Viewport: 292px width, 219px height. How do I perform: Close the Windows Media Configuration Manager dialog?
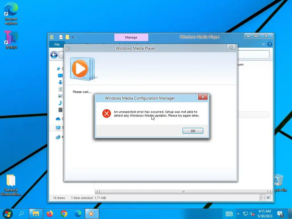(203, 97)
